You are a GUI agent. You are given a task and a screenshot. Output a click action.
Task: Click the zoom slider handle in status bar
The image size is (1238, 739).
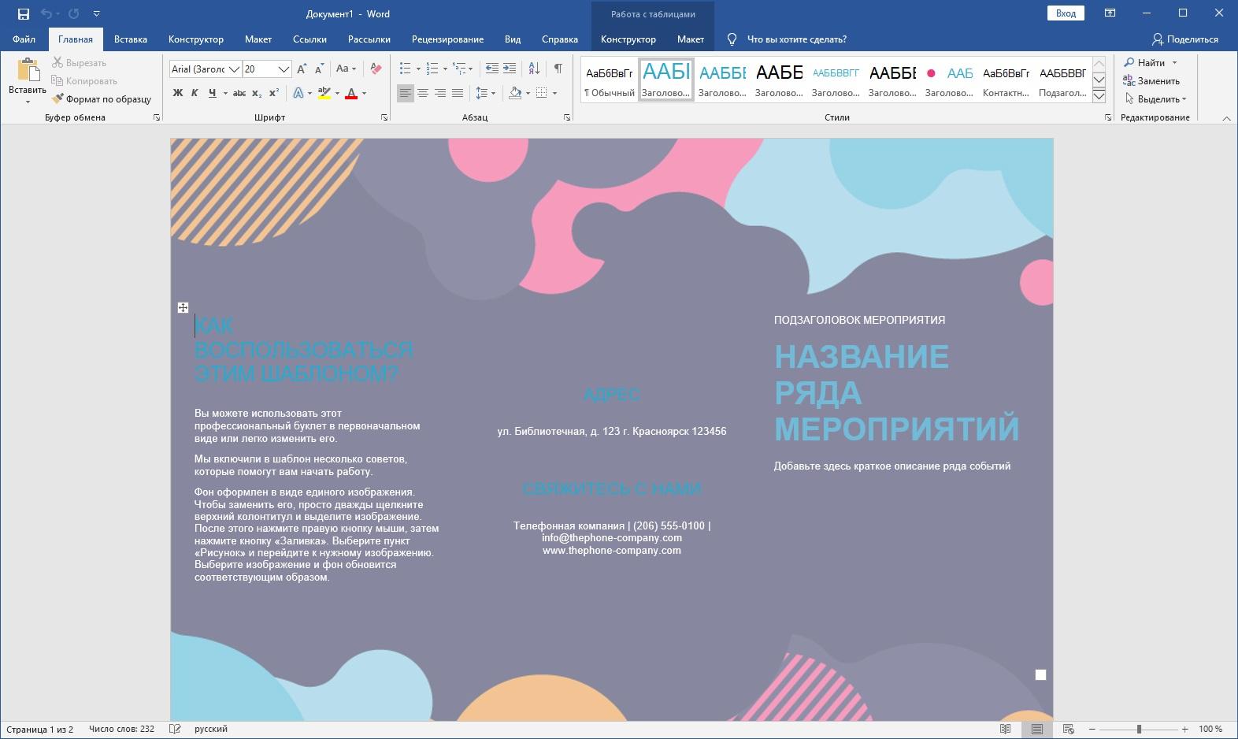(x=1139, y=729)
